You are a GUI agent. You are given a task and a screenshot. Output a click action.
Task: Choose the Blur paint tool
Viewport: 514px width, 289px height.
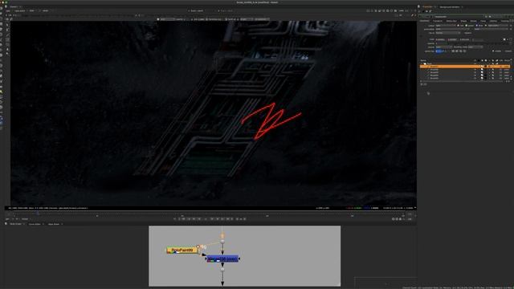coord(7,49)
